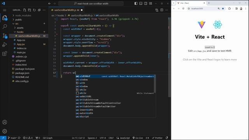Image resolution: width=249 pixels, height=140 pixels.
Task: Click hooks breadcrumb segment
Action: point(61,16)
